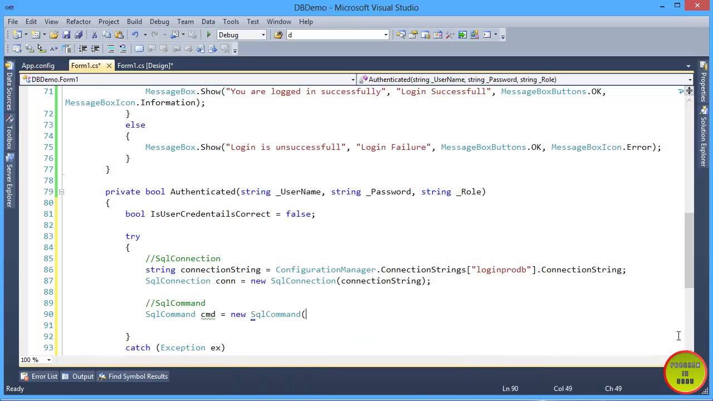Open the Help menu
This screenshot has height=401, width=713.
(306, 21)
